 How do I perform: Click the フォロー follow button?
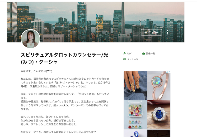tap(151, 32)
